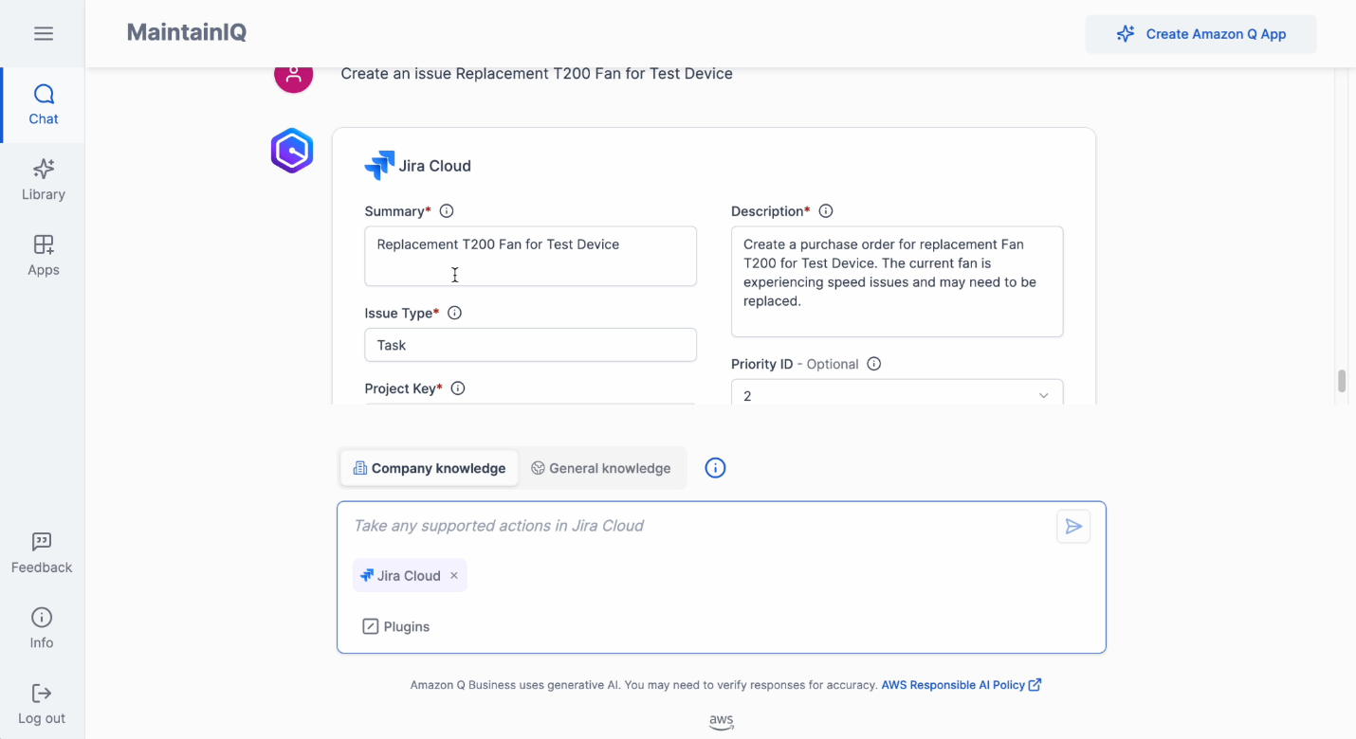The width and height of the screenshot is (1356, 739).
Task: Send the chat message
Action: [x=1073, y=527]
